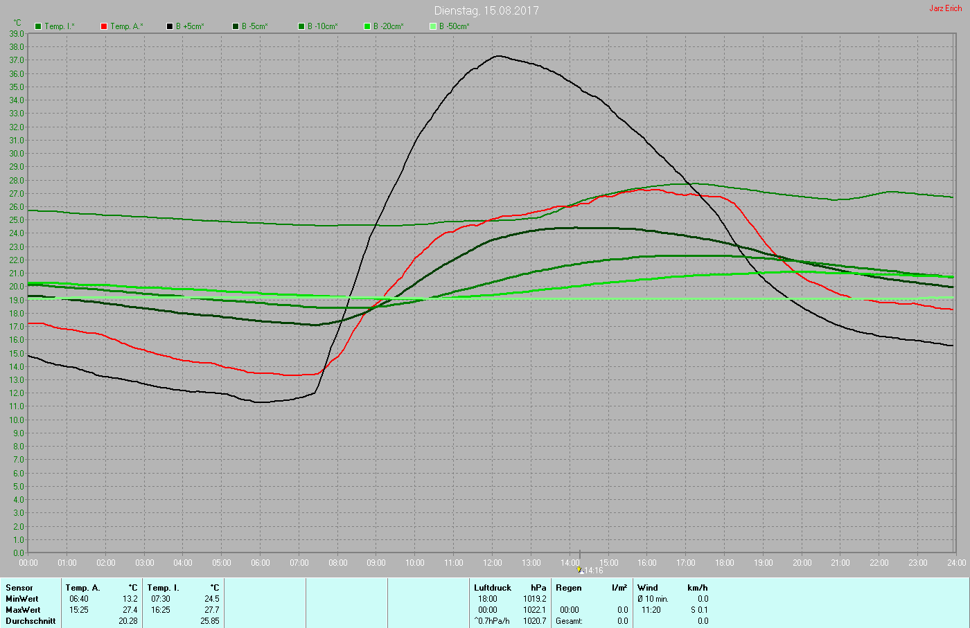970x628 pixels.
Task: Click the Temp. A. minimum time '06:40'
Action: pyautogui.click(x=79, y=599)
